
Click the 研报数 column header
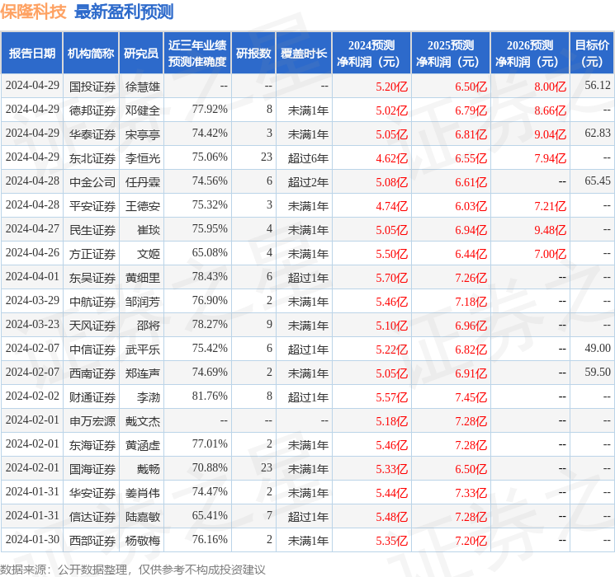coord(253,53)
